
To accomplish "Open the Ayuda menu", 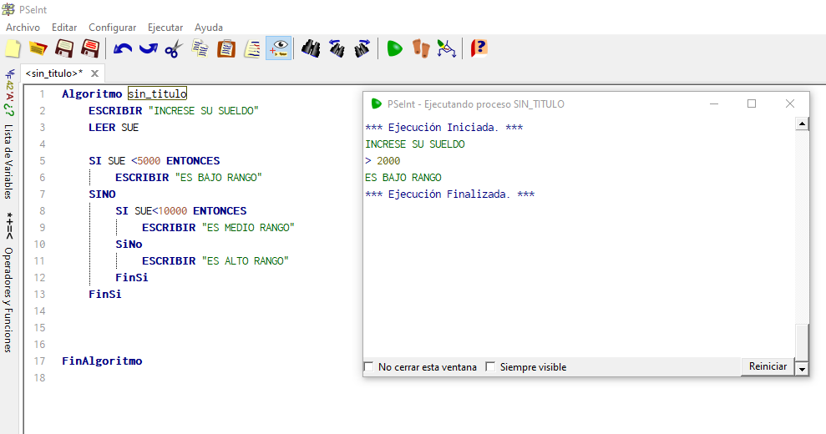I will click(209, 28).
